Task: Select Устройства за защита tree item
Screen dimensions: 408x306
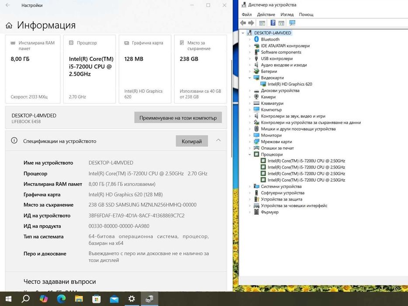Action: tap(282, 199)
